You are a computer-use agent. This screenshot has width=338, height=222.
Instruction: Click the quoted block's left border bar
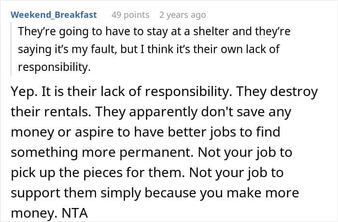point(11,49)
